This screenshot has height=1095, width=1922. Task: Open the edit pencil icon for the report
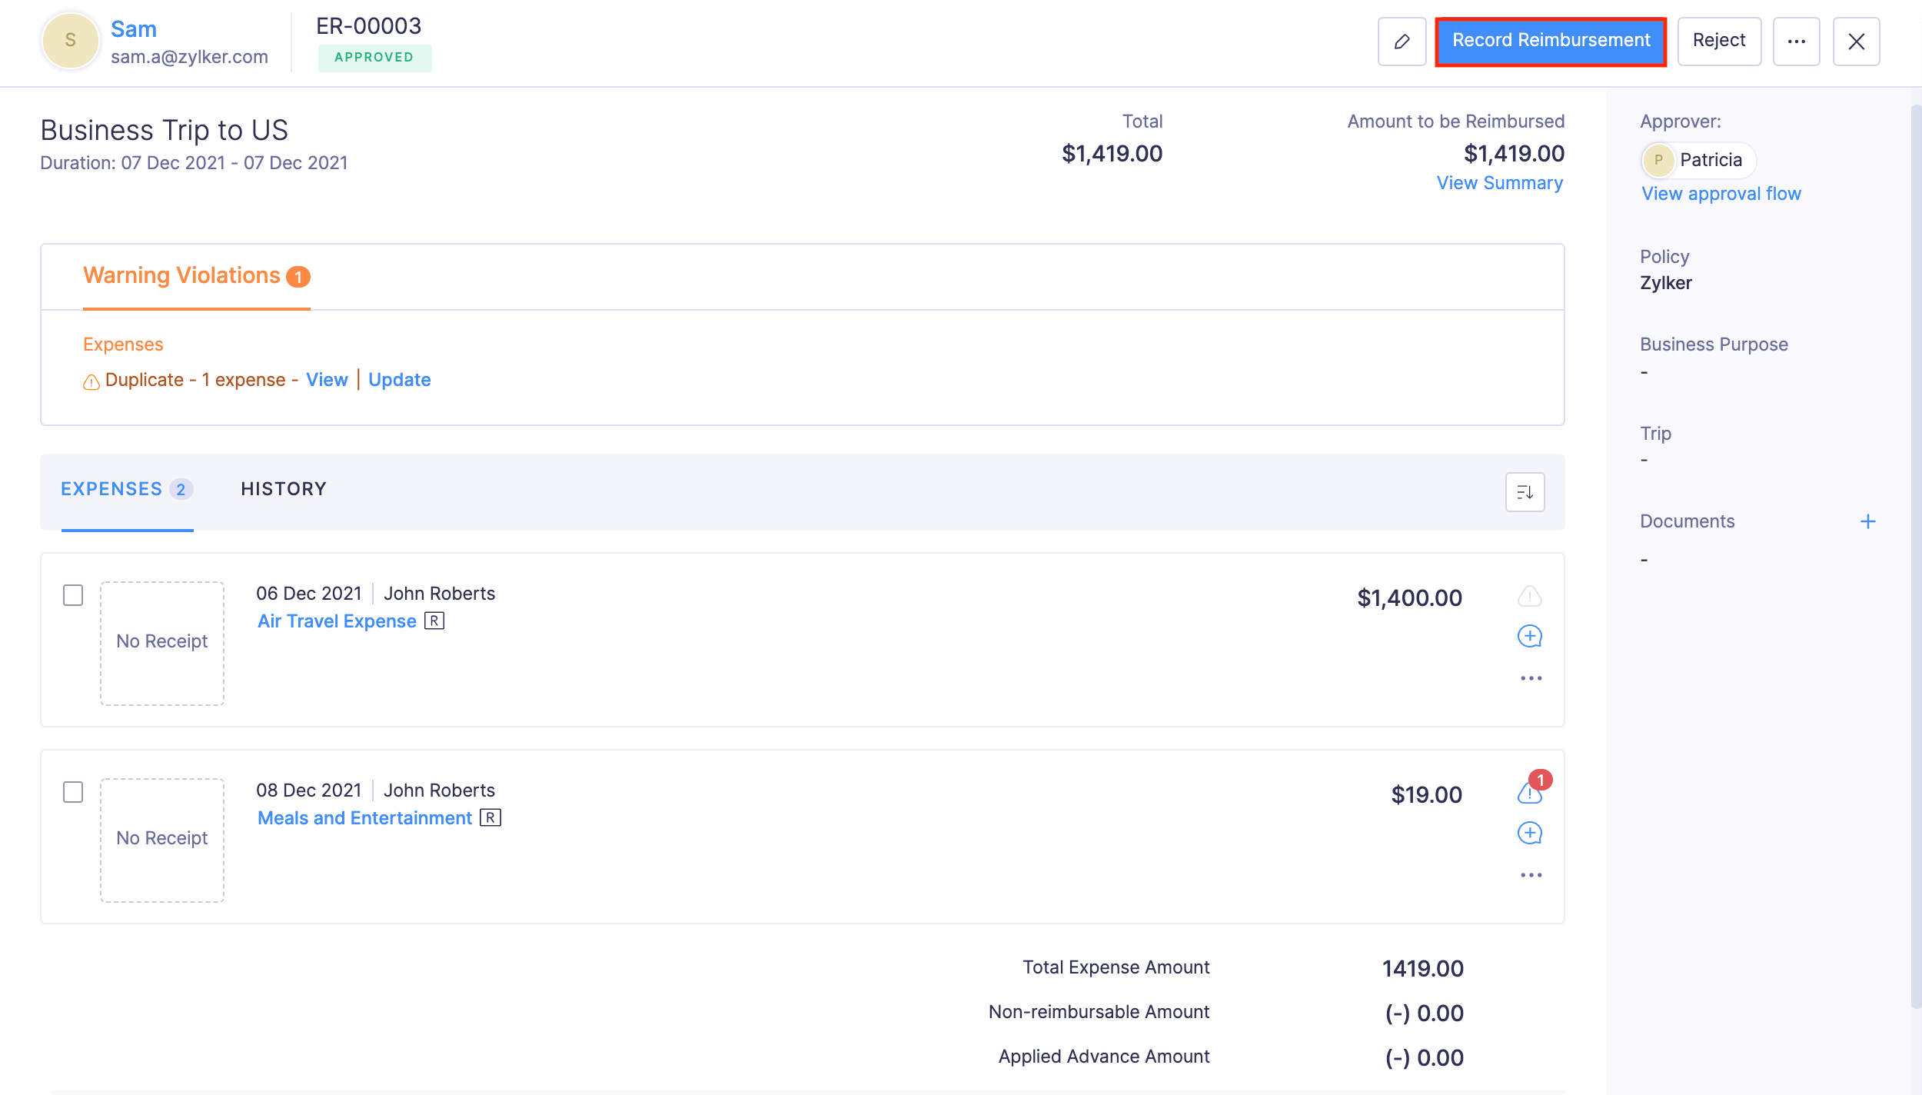(x=1402, y=41)
